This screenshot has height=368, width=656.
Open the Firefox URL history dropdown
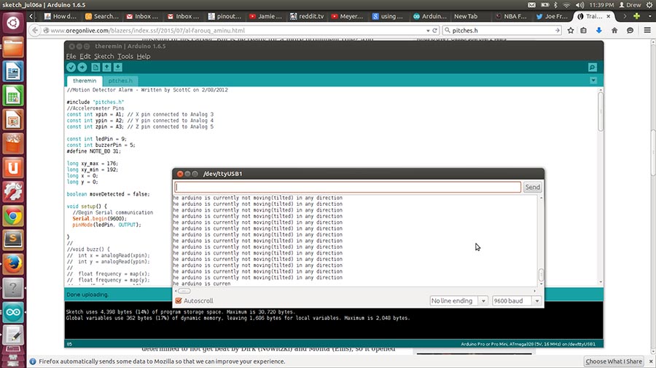click(x=428, y=31)
